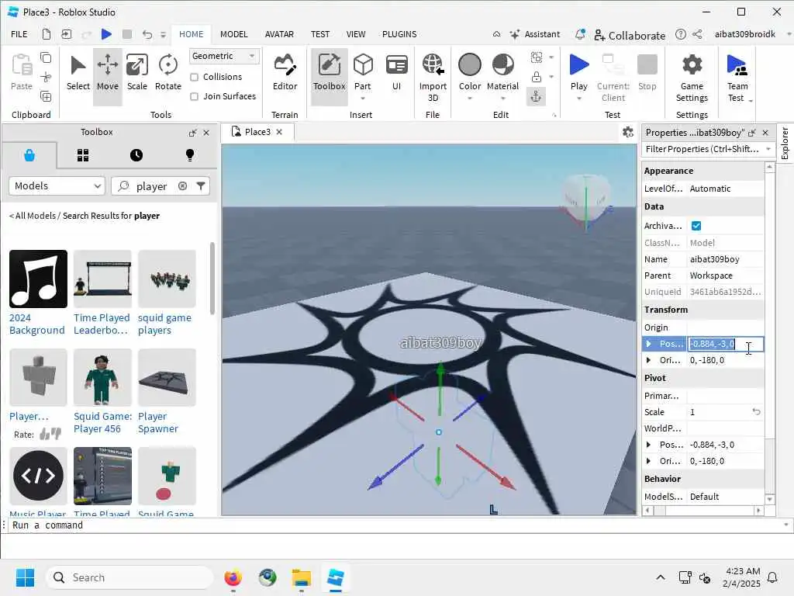The height and width of the screenshot is (596, 794).
Task: Open the Play mode dropdown arrow
Action: point(578,99)
